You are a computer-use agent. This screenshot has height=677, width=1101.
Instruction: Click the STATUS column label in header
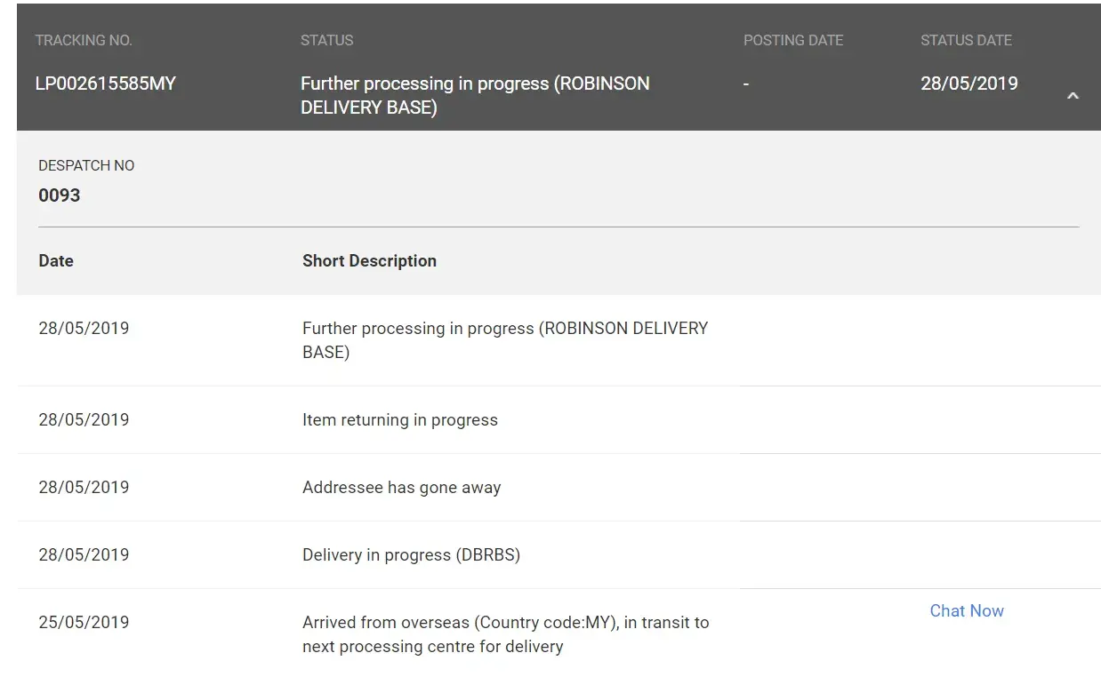pos(326,40)
